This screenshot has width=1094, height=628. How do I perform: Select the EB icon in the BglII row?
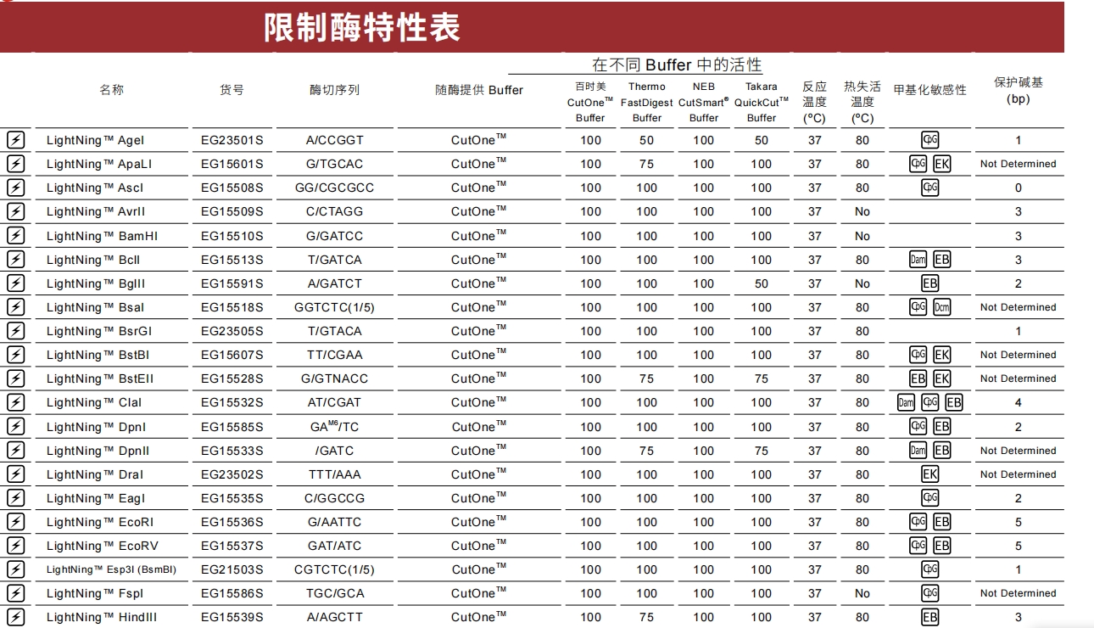[x=930, y=283]
